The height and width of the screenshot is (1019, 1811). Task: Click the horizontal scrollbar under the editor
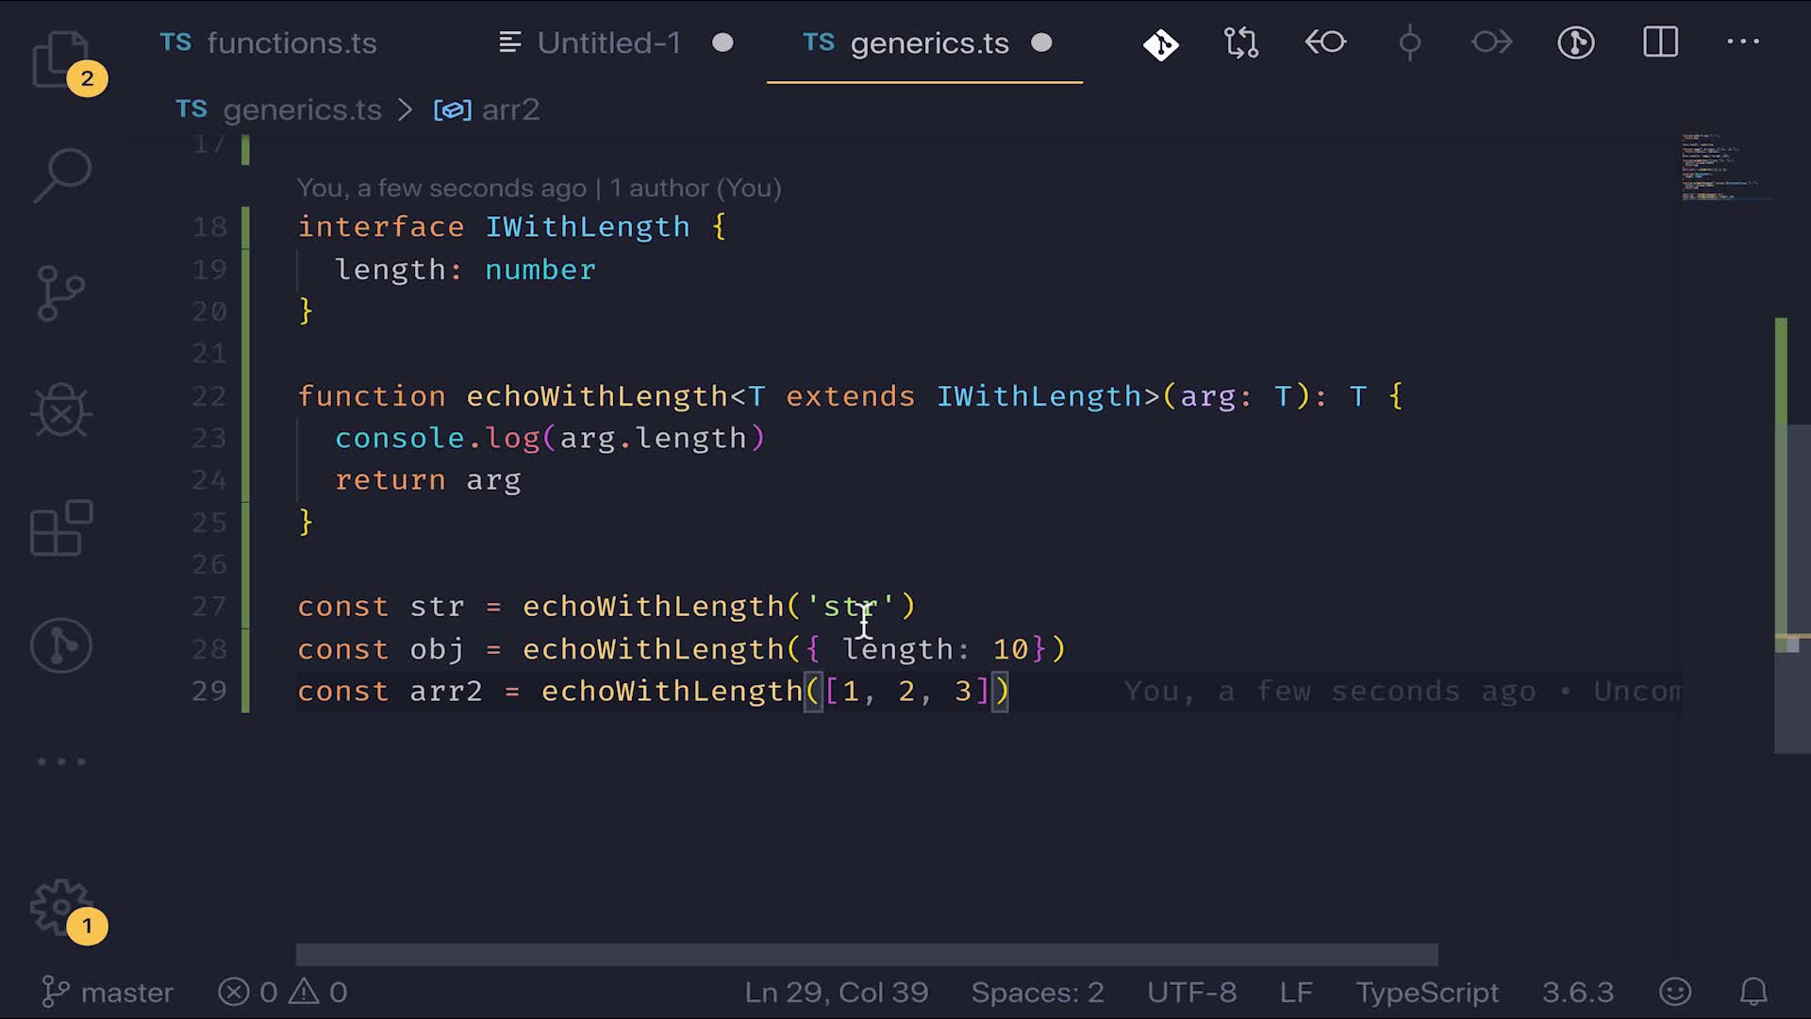tap(866, 955)
